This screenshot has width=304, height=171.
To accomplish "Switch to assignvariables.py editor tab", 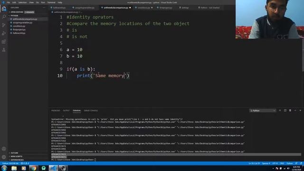I will (85, 8).
